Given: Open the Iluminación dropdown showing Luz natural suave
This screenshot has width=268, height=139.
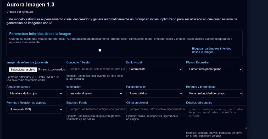Looking at the screenshot, I should (x=94, y=94).
